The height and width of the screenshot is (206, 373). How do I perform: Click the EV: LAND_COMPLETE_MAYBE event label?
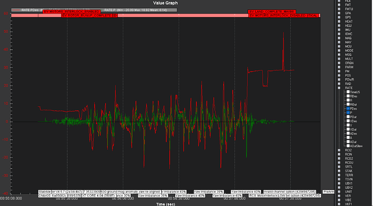[x=272, y=12]
